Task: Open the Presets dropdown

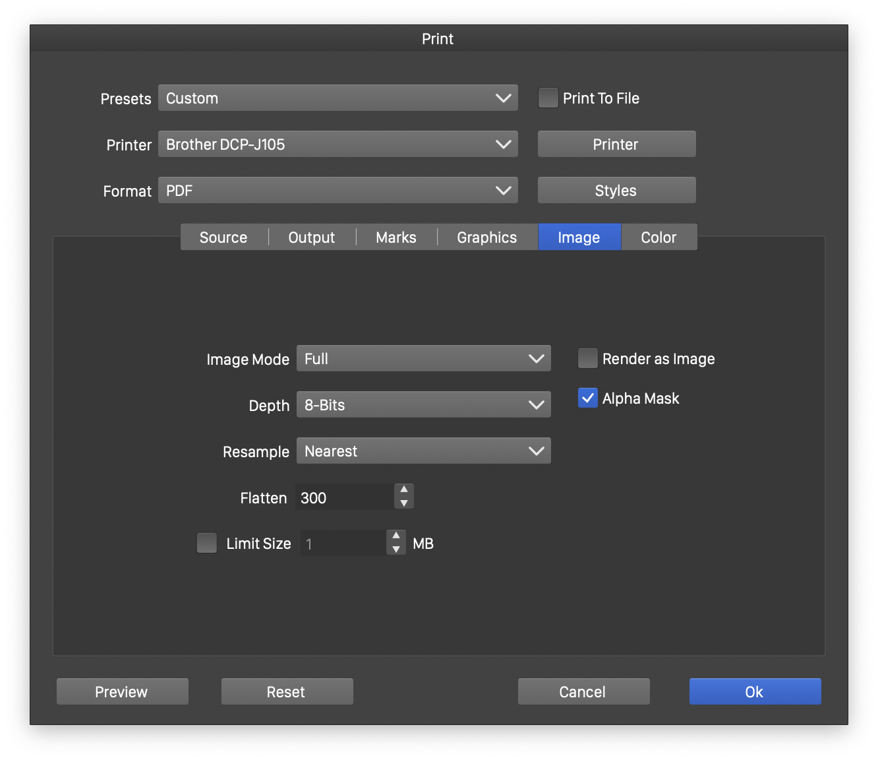Action: (x=337, y=98)
